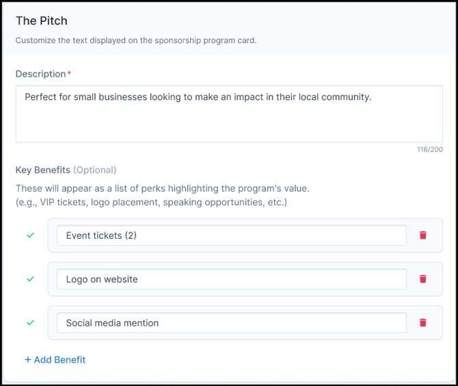
Task: Click the perks helper text paragraph
Action: [163, 195]
